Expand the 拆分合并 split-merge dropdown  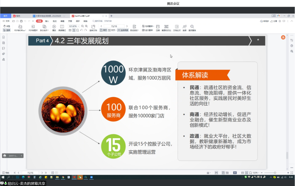tap(44, 30)
